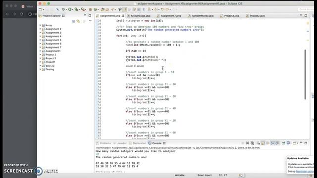Click the Debug bug icon in toolbar
317x178 pixels.
63,9
